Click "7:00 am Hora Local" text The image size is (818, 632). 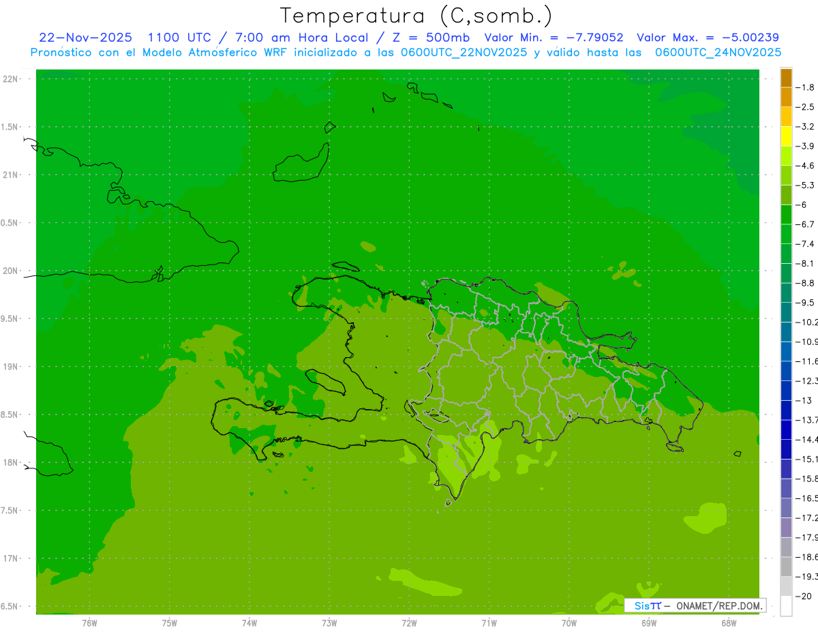(301, 37)
